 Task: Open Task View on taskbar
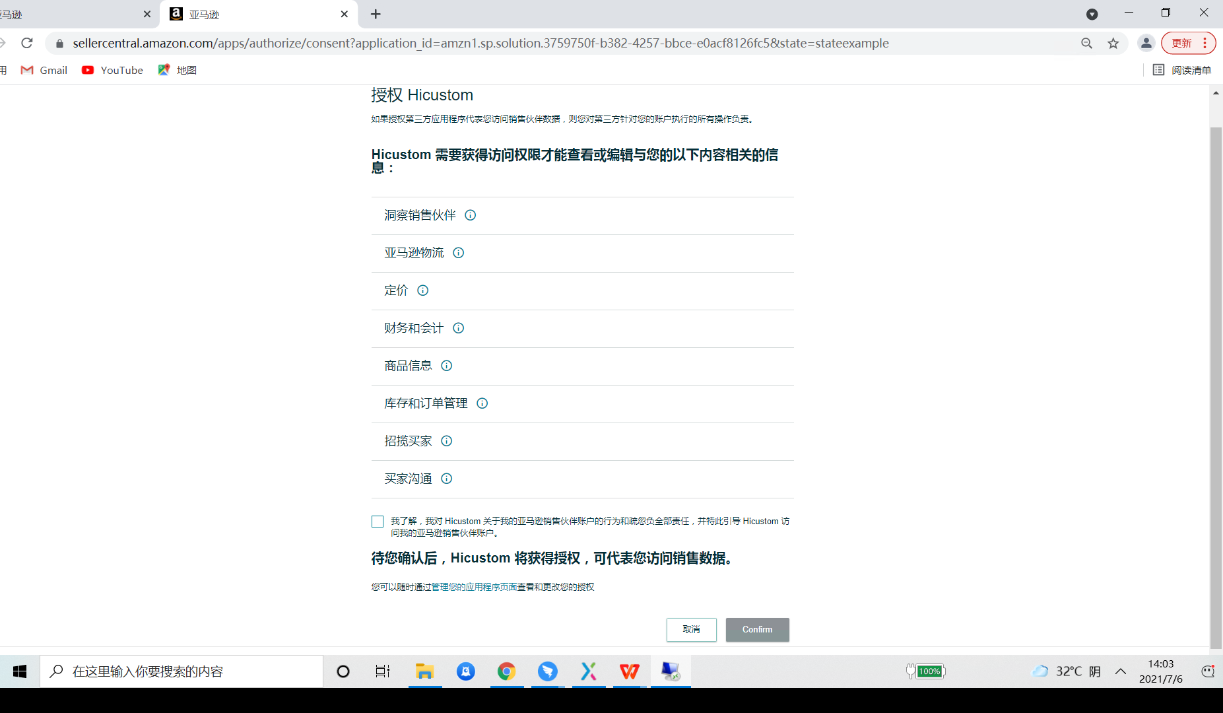coord(383,671)
